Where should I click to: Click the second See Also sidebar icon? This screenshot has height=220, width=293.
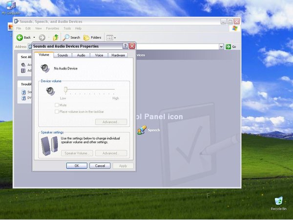23,70
